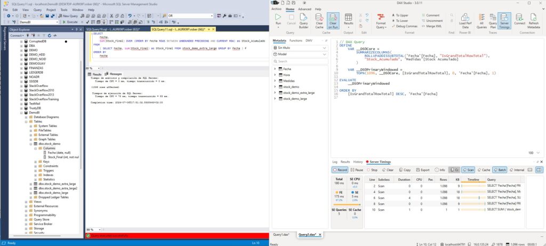The height and width of the screenshot is (246, 546).
Task: Open Query Builder in DAX Studio
Action: pyautogui.click(x=303, y=21)
